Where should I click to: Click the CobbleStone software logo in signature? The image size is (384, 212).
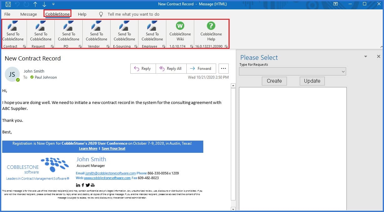[38, 168]
